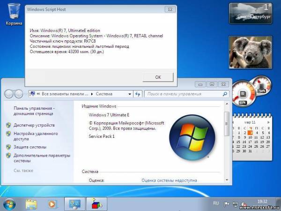Click the Windows logo in the Система window
Viewport: 281px width, 211px height.
(x=192, y=137)
